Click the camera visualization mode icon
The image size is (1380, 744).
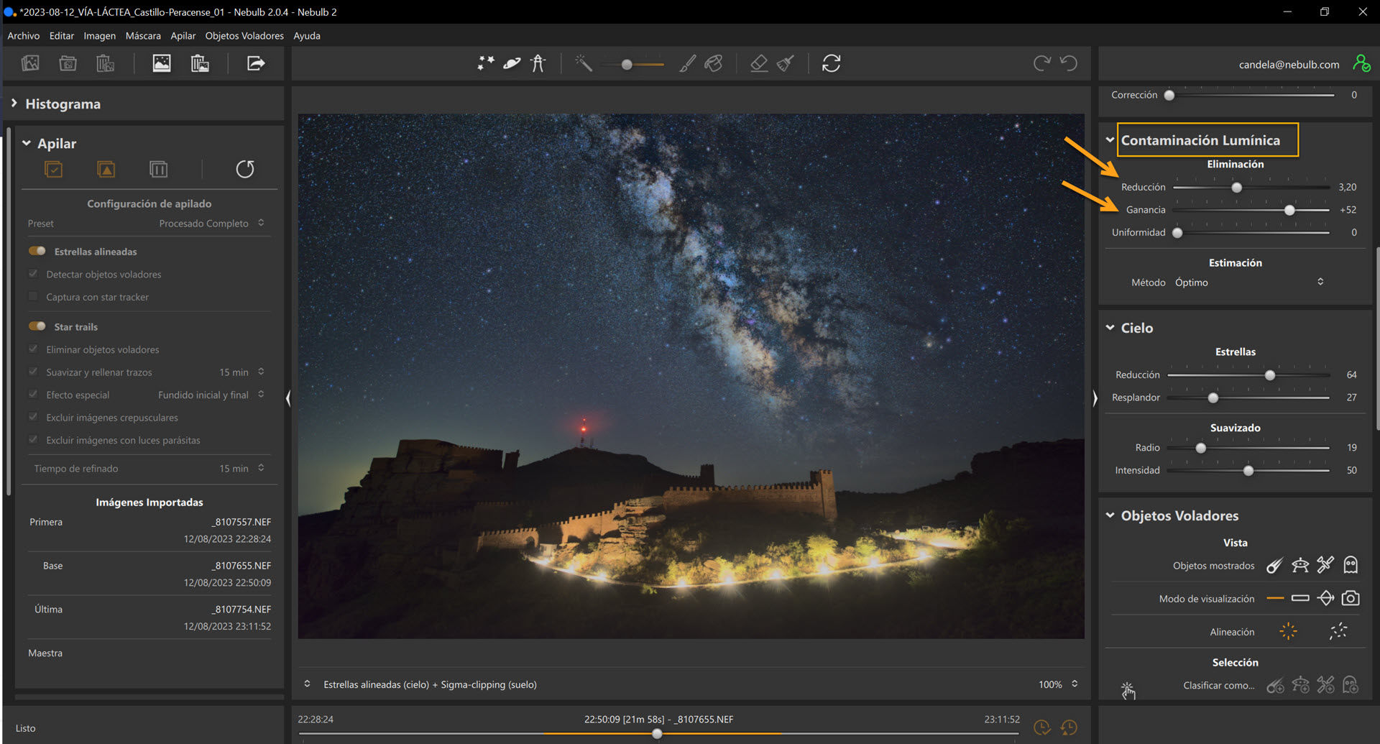(1351, 598)
